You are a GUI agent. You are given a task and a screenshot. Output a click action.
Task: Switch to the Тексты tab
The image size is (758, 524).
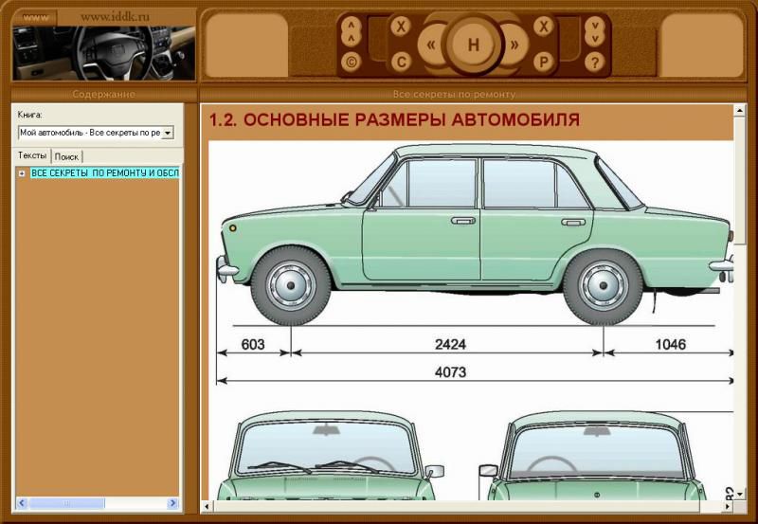click(x=32, y=155)
